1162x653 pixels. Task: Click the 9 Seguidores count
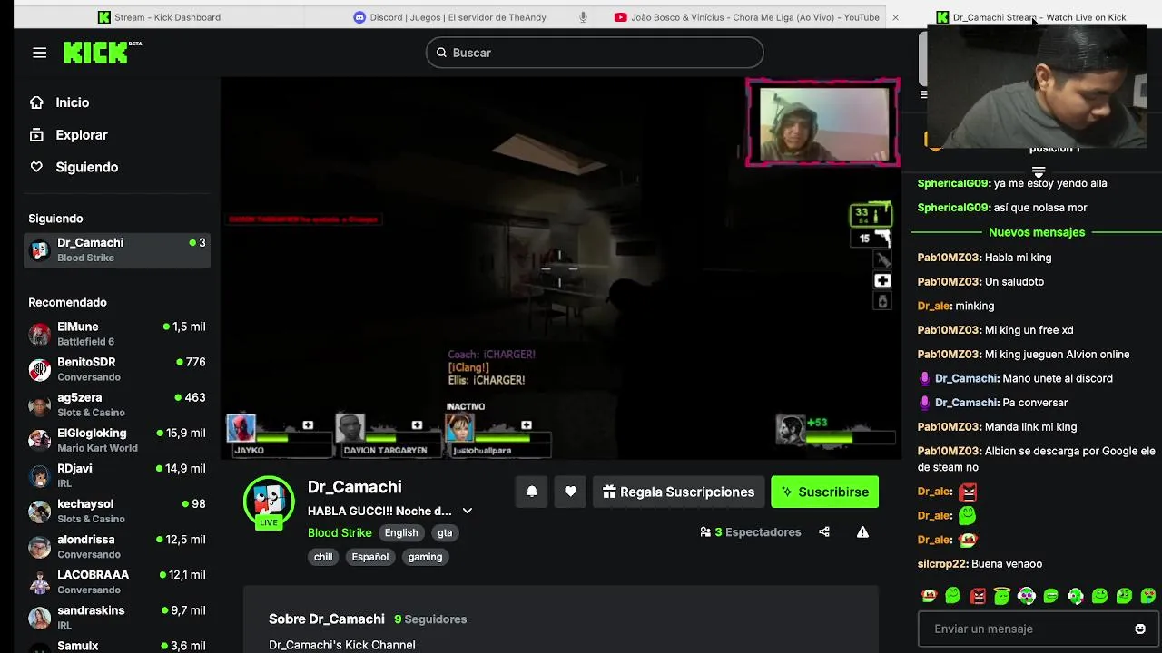[x=430, y=619]
